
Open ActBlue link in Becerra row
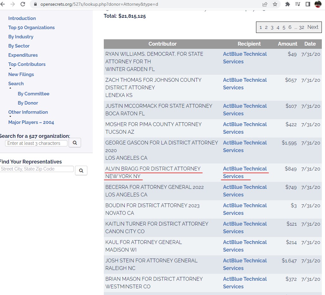point(245,191)
